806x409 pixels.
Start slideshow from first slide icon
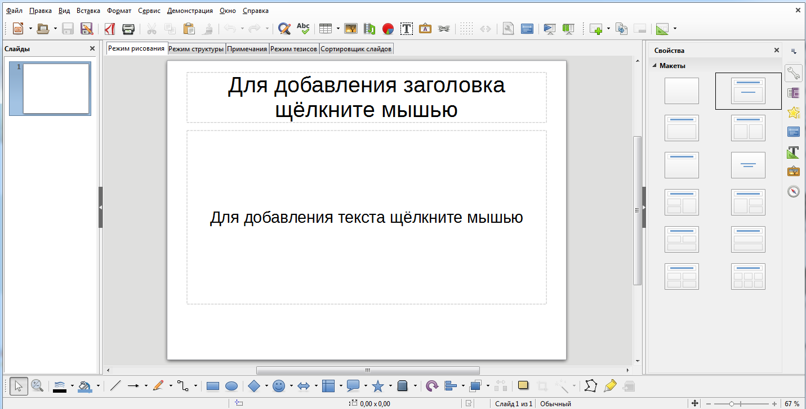point(550,29)
